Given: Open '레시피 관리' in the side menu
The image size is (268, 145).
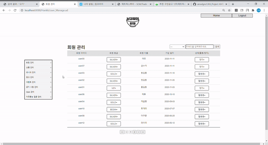Looking at the screenshot, I should pyautogui.click(x=39, y=72).
